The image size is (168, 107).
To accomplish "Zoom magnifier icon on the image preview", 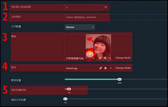I will point(105,58).
